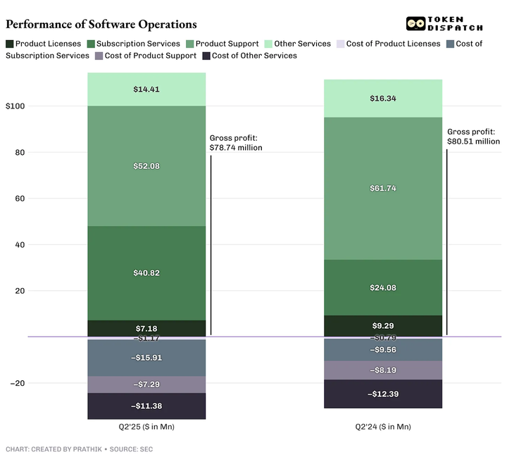The height and width of the screenshot is (464, 507).
Task: Click the Product Licenses legend swatch
Action: [x=10, y=44]
